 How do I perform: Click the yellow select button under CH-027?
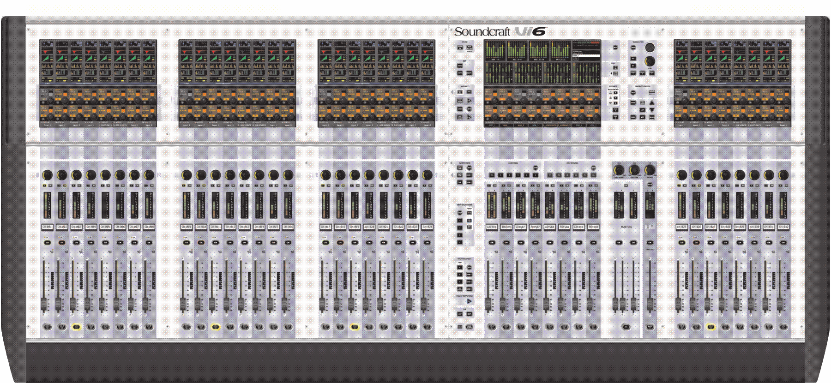(x=711, y=327)
